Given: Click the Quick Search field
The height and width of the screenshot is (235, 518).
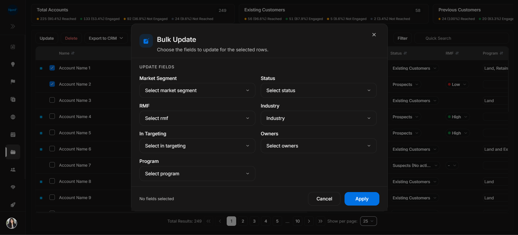Looking at the screenshot, I should point(462,38).
